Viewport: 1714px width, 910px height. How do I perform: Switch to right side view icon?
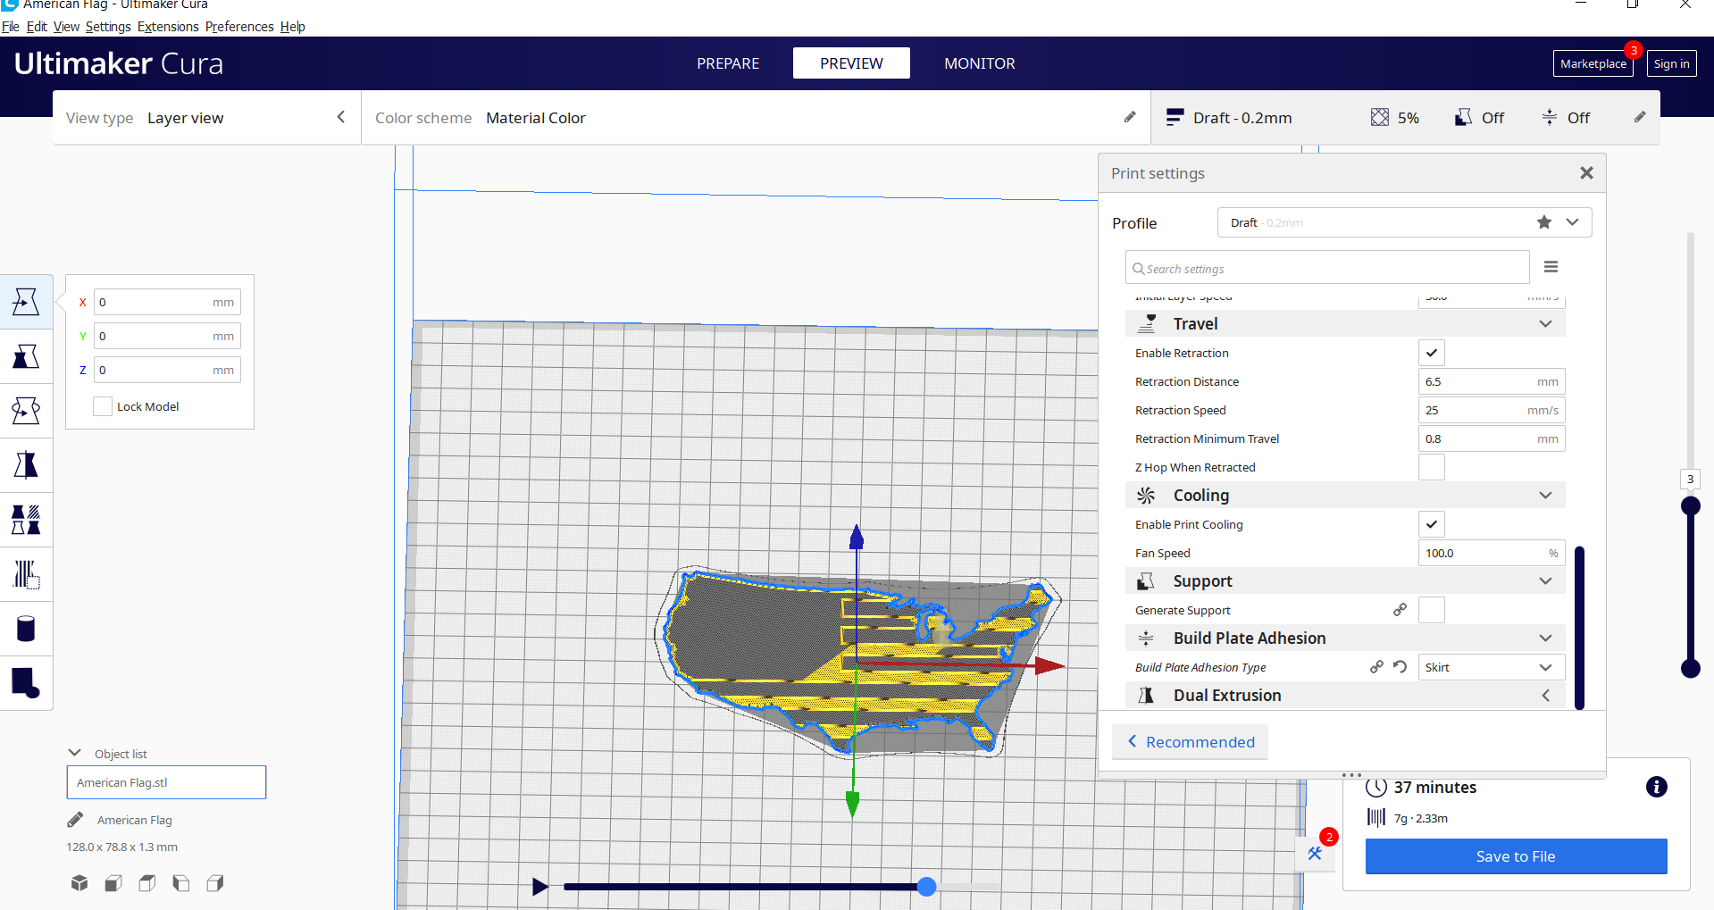tap(215, 883)
